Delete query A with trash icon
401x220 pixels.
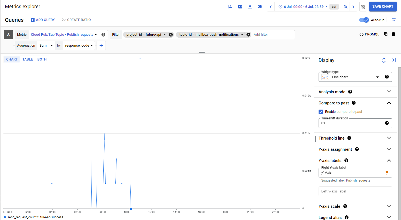[x=393, y=34]
